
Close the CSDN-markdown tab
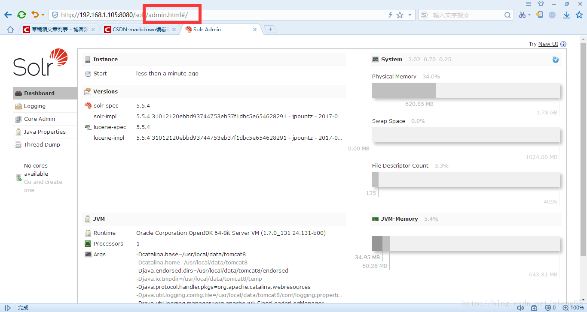tap(174, 30)
